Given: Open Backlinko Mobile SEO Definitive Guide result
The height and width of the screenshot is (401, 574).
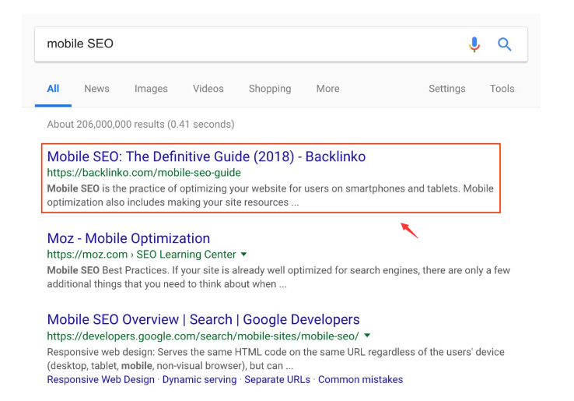Looking at the screenshot, I should (x=206, y=157).
